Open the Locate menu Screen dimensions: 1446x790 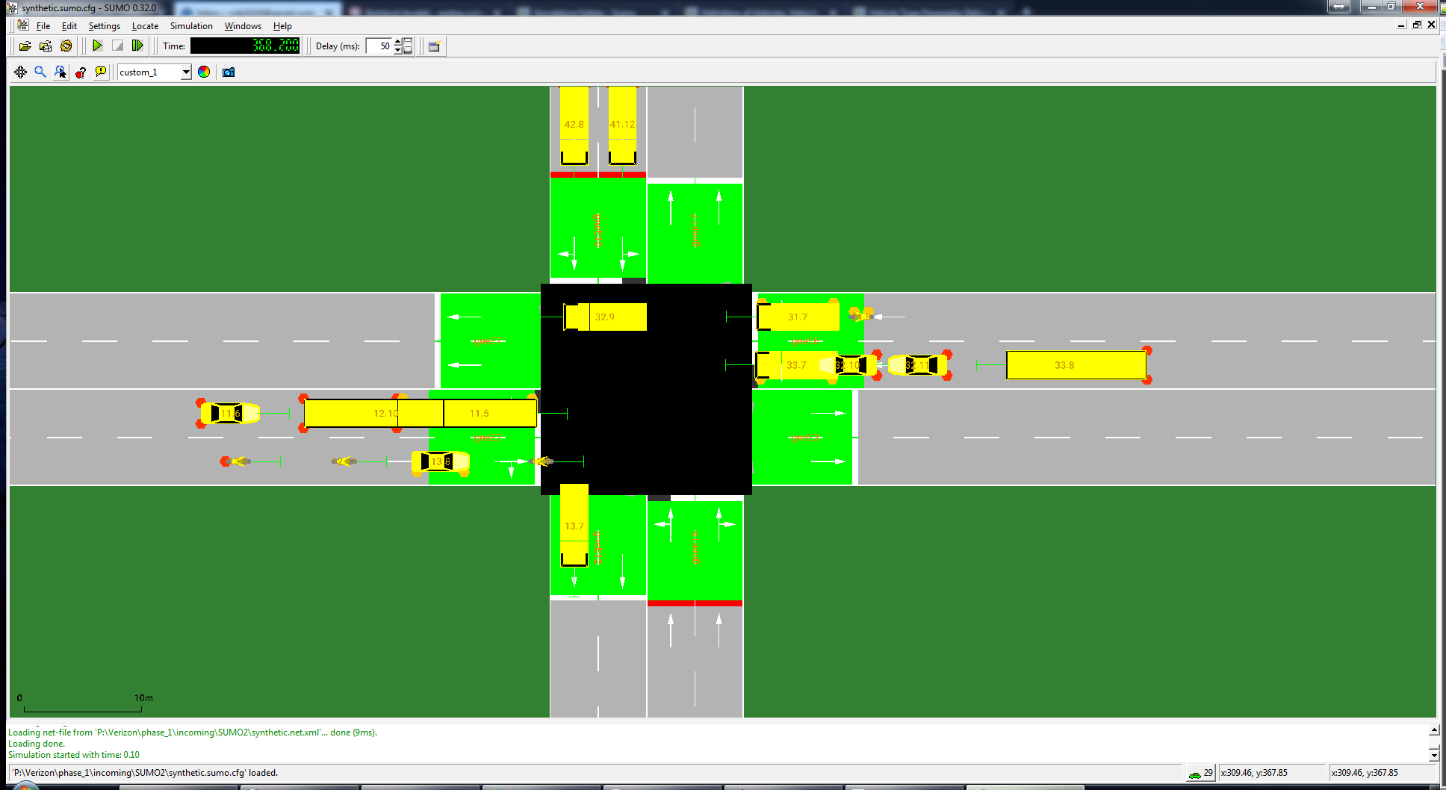pyautogui.click(x=145, y=25)
